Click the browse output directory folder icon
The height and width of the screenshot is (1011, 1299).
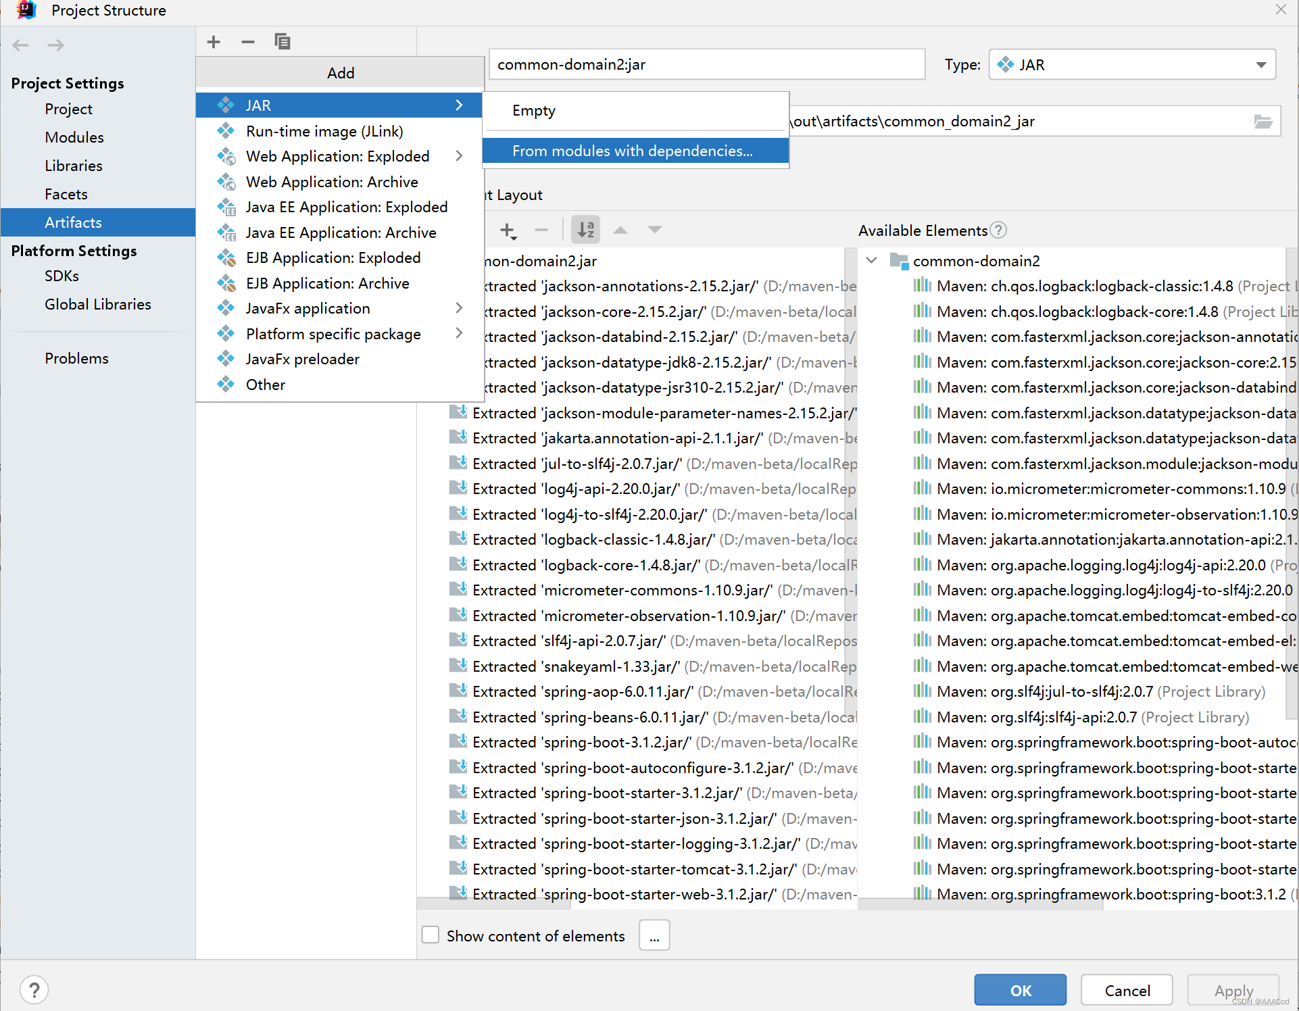click(x=1263, y=122)
